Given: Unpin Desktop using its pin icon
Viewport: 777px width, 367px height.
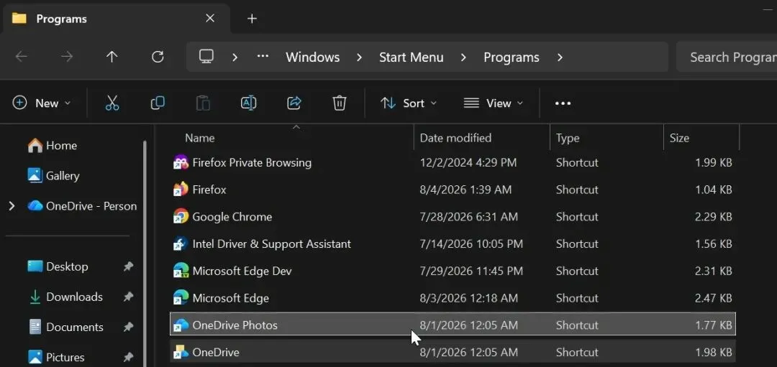Looking at the screenshot, I should [x=128, y=266].
